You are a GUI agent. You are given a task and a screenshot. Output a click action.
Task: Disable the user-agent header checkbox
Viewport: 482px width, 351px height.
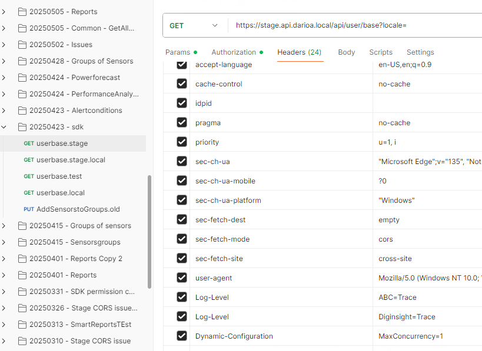pyautogui.click(x=182, y=278)
